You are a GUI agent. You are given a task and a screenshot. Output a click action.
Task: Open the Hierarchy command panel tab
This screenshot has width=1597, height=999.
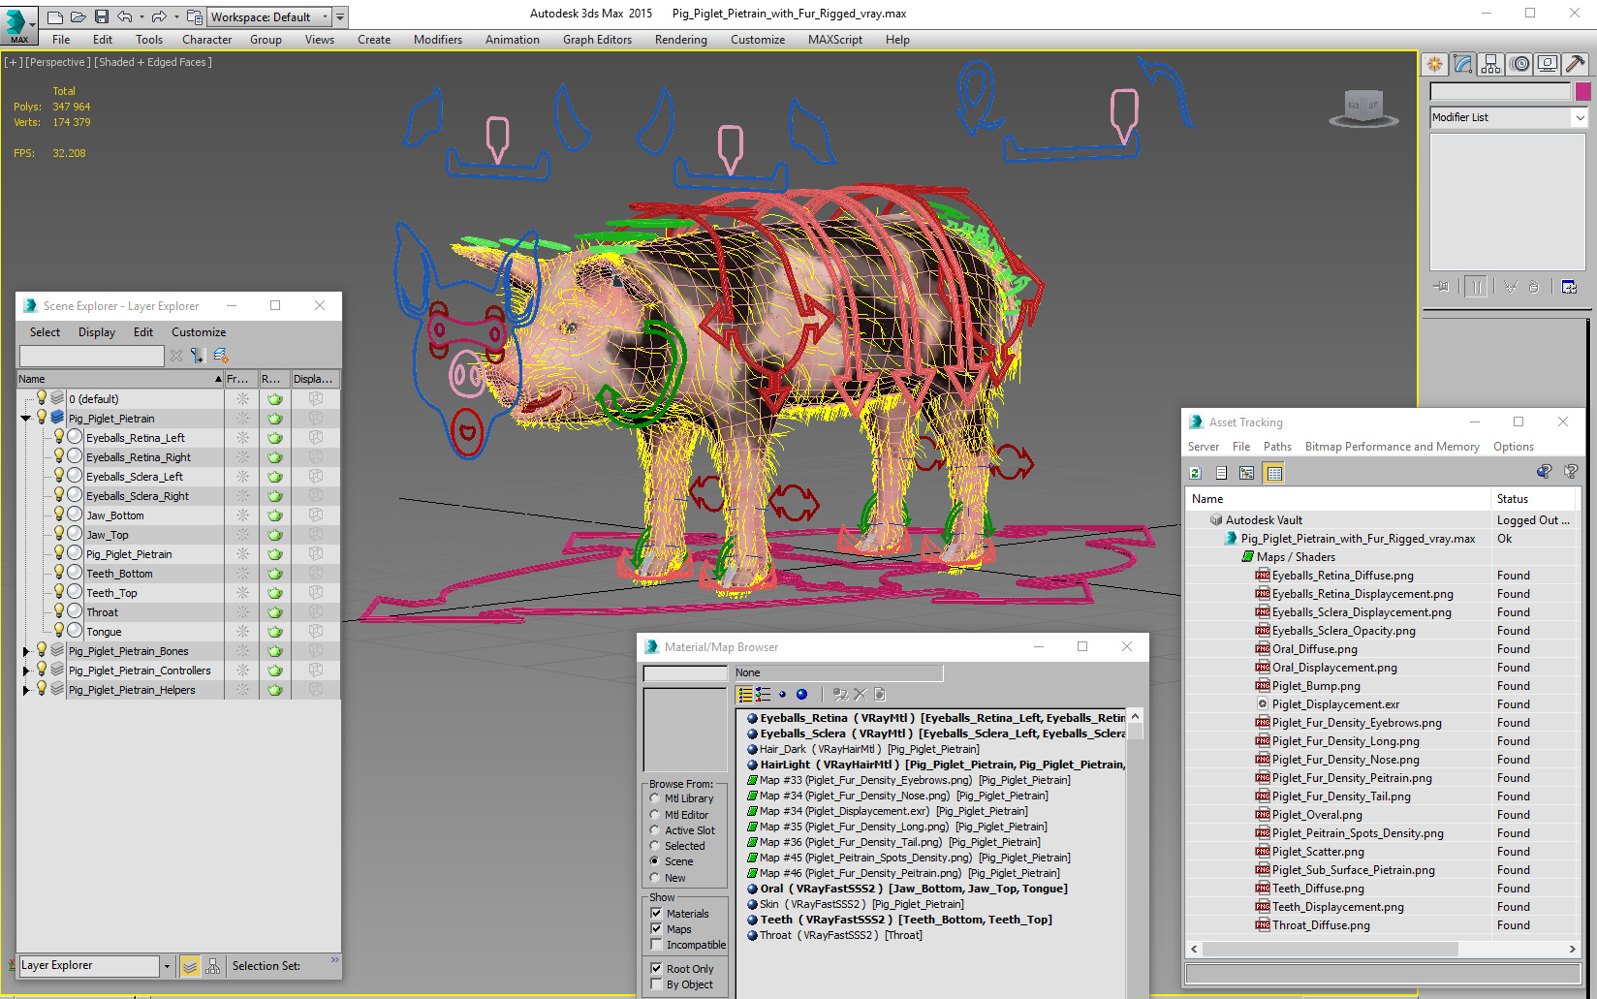(1491, 64)
